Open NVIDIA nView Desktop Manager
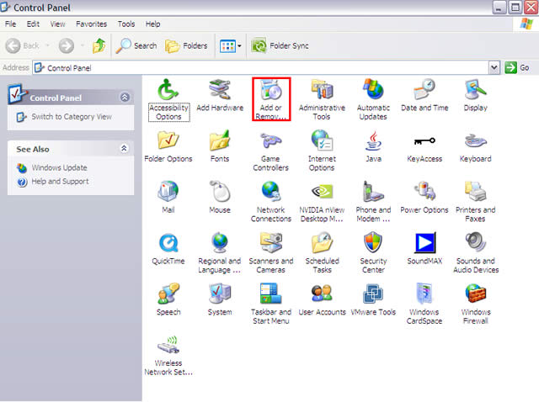This screenshot has height=402, width=539. pyautogui.click(x=322, y=202)
